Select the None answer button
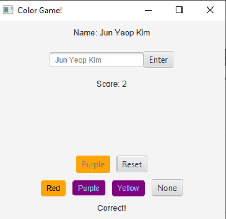This screenshot has height=219, width=226. [167, 188]
